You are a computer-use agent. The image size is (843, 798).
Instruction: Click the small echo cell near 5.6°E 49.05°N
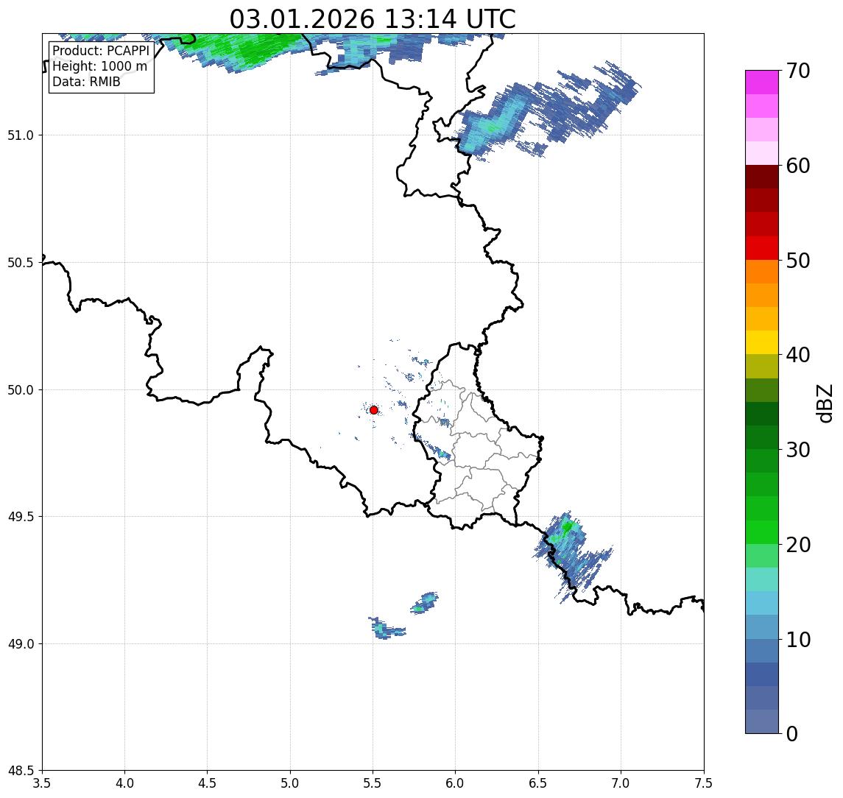386,629
